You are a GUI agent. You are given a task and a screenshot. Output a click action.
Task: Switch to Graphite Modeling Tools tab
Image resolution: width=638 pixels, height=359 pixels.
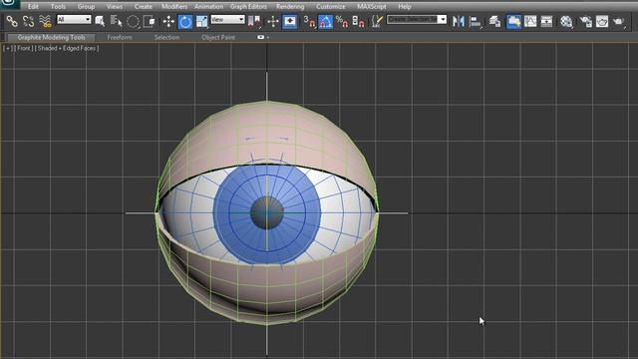click(x=51, y=38)
